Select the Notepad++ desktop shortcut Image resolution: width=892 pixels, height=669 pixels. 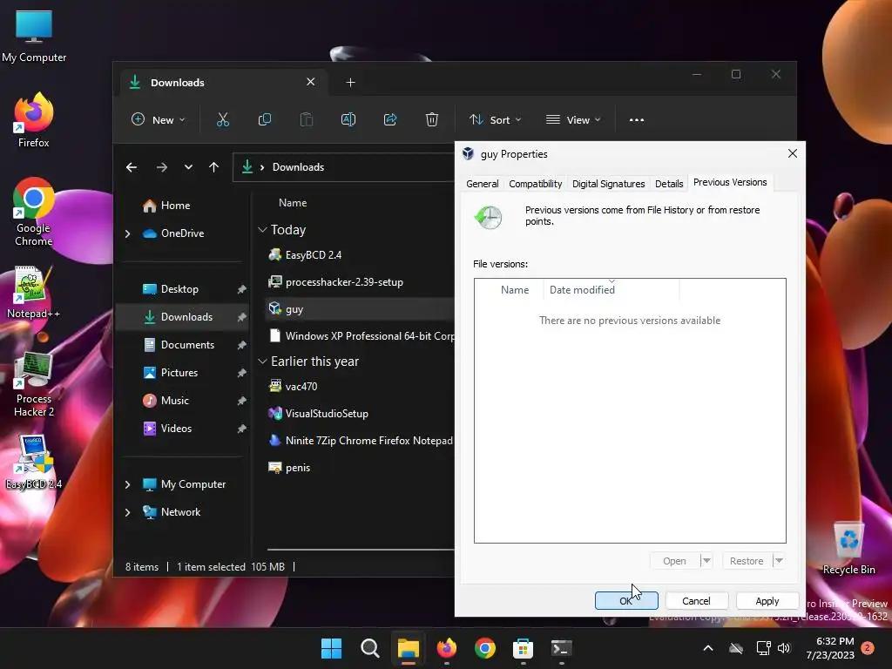tap(34, 293)
